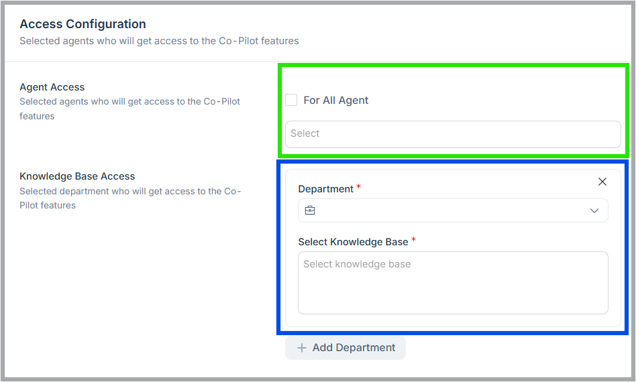Click the subtitle below Access Configuration heading
636x382 pixels.
click(159, 41)
